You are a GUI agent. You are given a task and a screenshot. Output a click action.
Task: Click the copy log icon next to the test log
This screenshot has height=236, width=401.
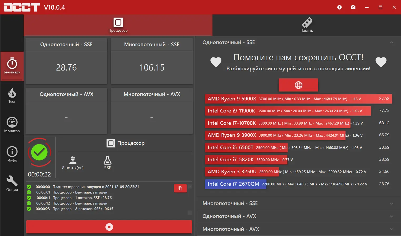(180, 188)
